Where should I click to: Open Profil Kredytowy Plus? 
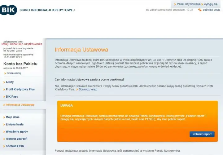(20, 89)
